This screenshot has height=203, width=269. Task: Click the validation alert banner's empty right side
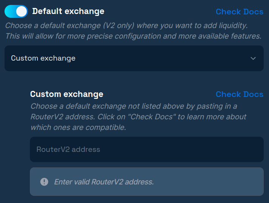[219, 182]
